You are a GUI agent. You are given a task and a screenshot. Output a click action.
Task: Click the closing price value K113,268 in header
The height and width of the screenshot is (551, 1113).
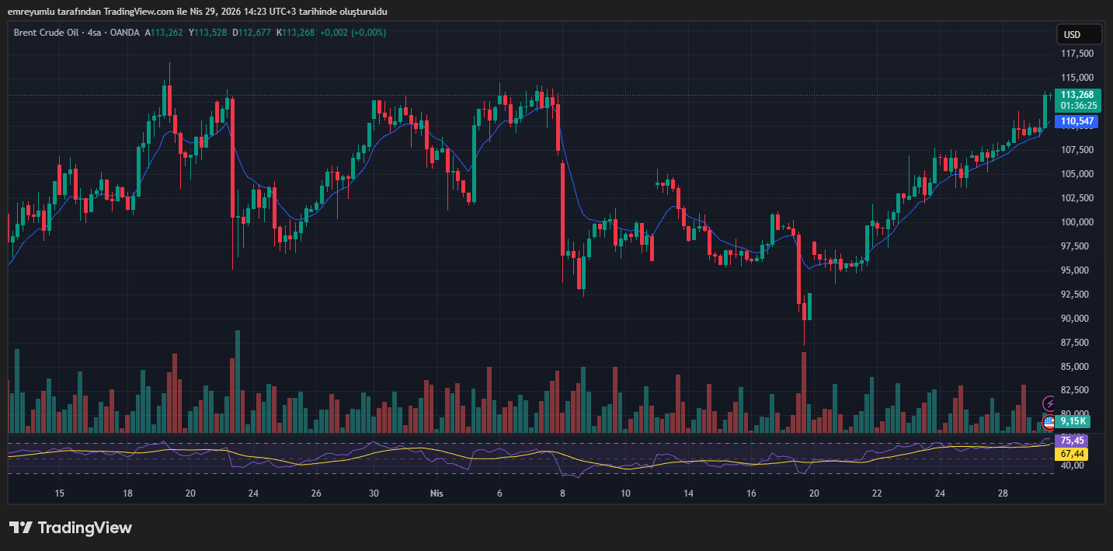click(295, 33)
